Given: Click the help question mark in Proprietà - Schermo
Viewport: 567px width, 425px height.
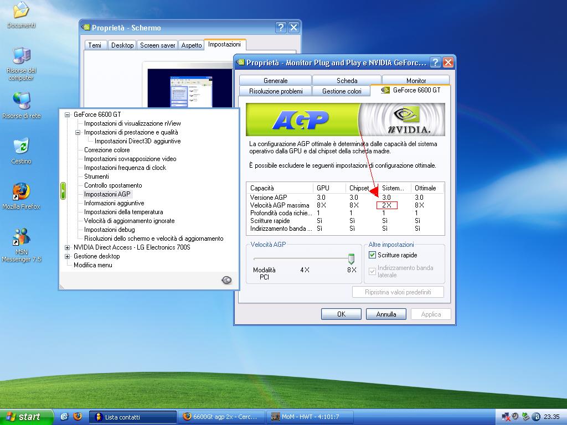Looking at the screenshot, I should click(x=281, y=28).
